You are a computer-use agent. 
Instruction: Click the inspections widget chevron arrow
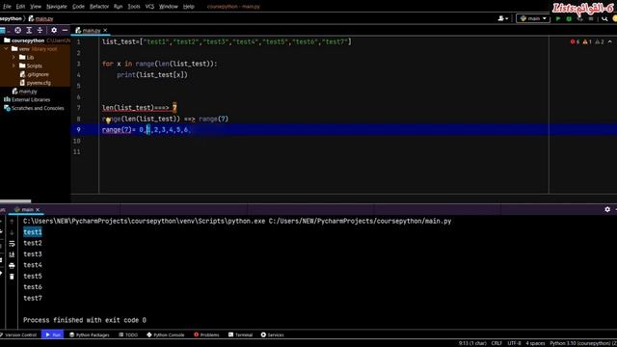click(610, 41)
